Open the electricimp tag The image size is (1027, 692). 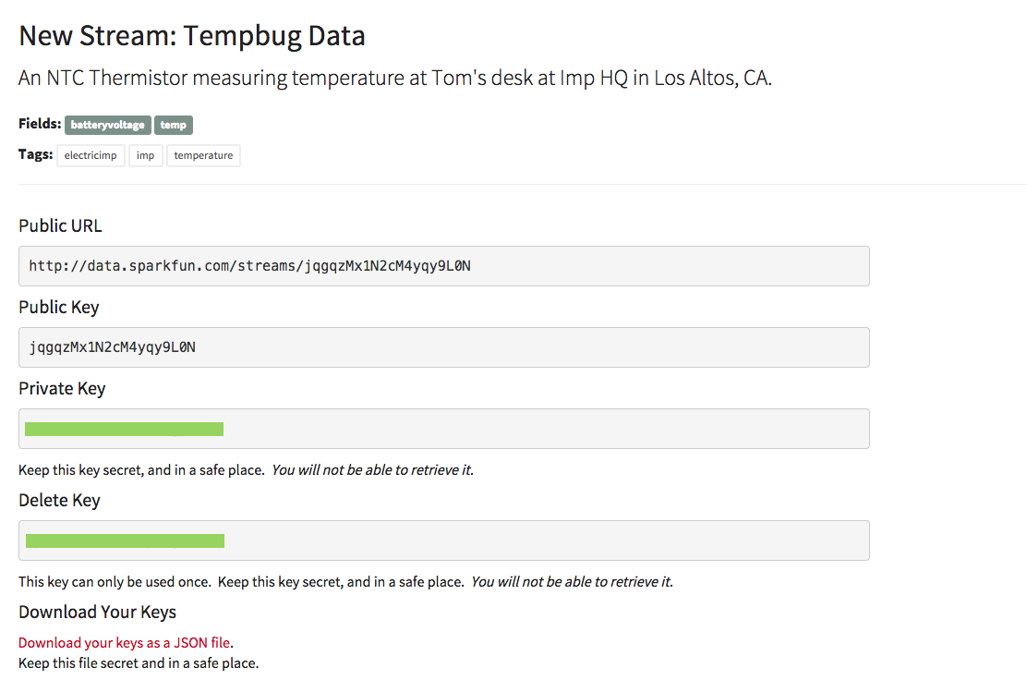tap(91, 155)
